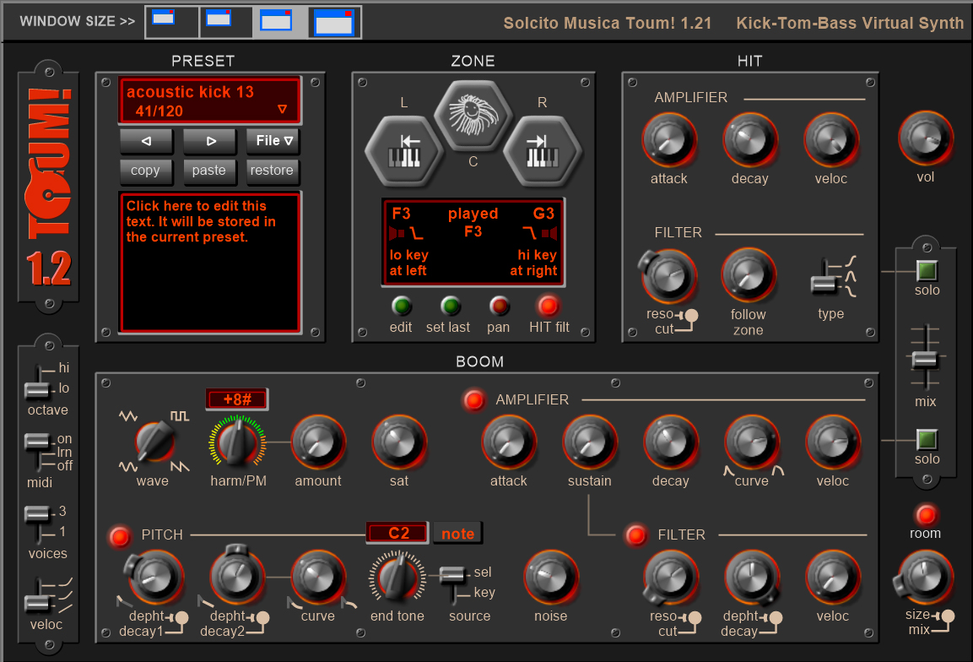Click the BOOM amplifier veloc knob
The height and width of the screenshot is (662, 973).
[833, 442]
